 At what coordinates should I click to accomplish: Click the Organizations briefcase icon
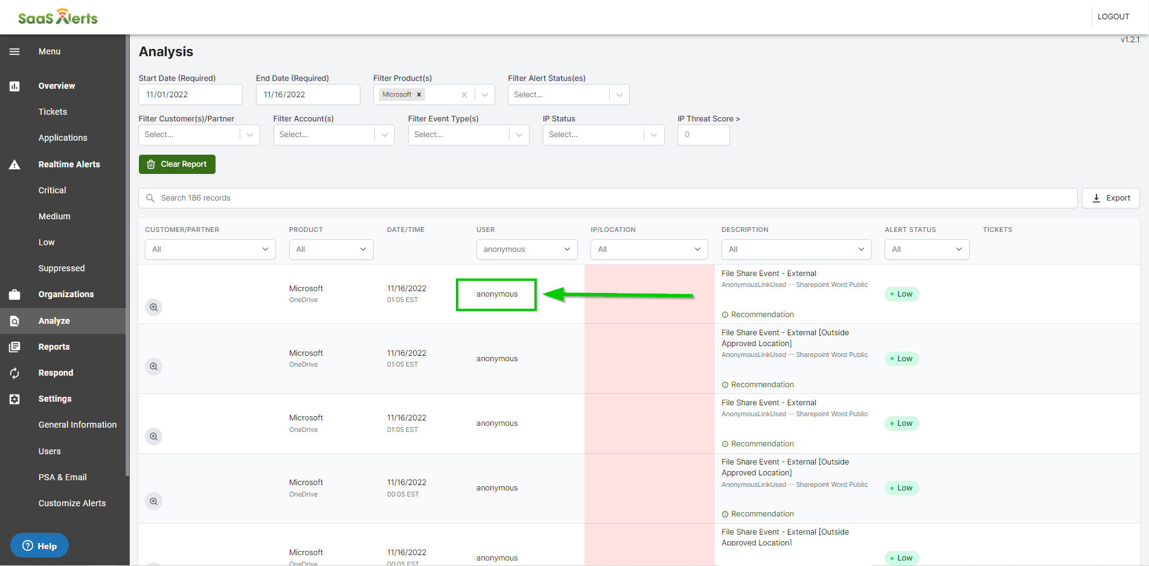(14, 295)
